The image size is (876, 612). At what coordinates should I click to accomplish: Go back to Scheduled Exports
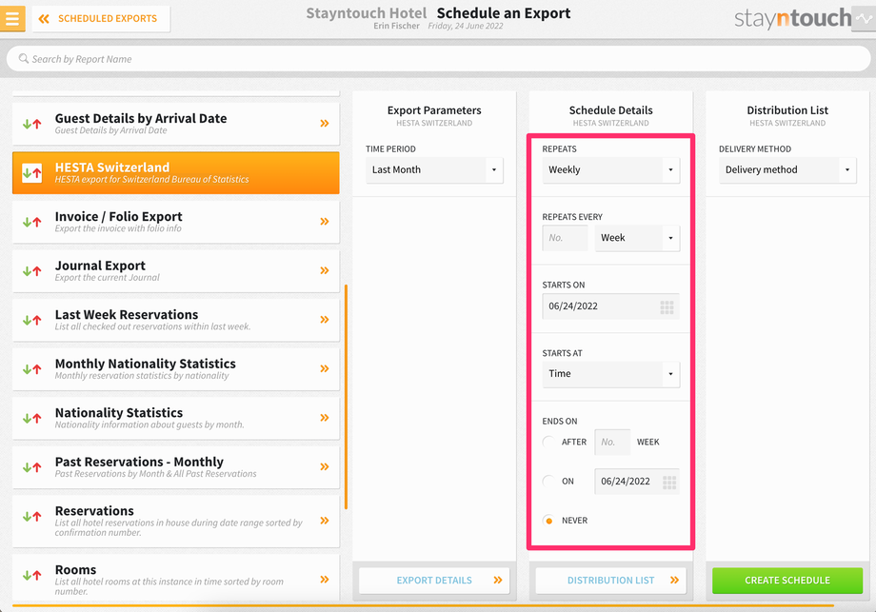(101, 18)
